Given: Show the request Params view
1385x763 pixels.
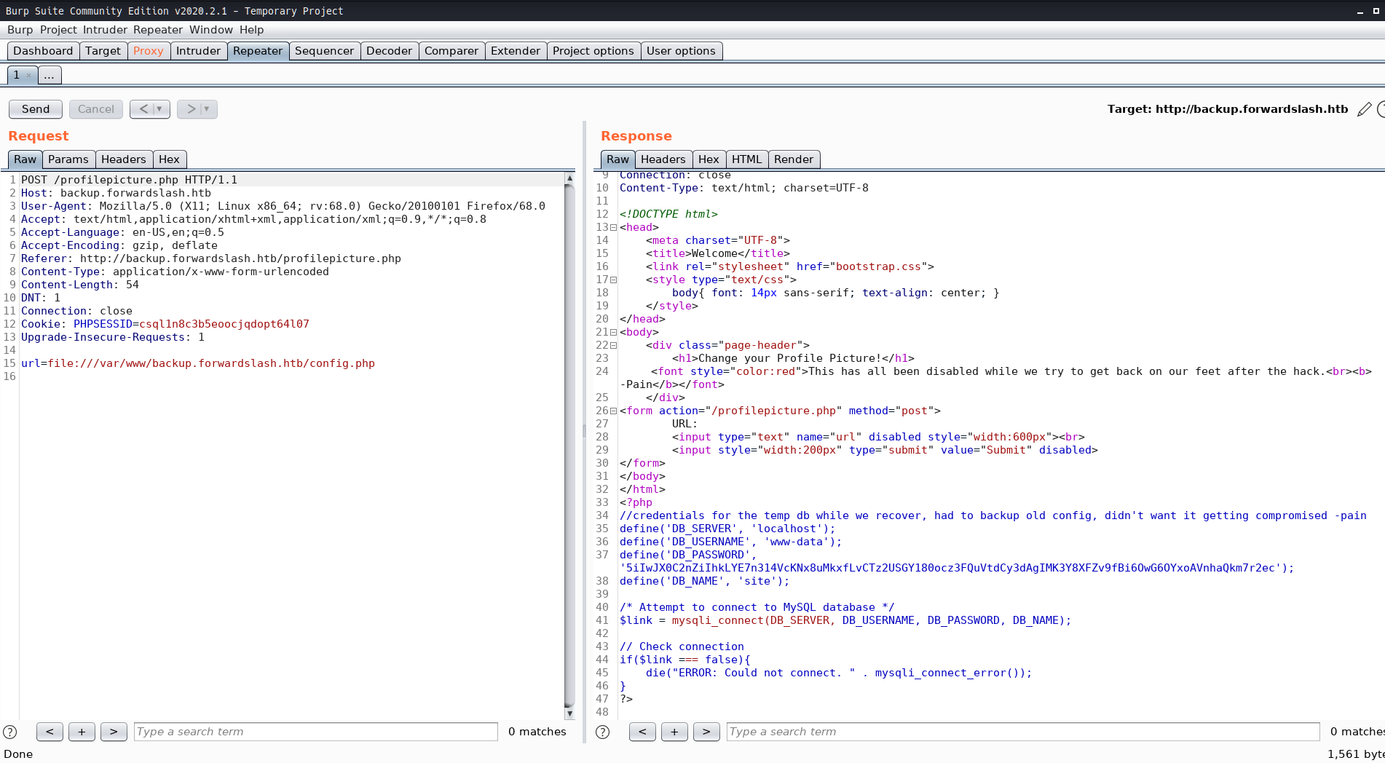Looking at the screenshot, I should [68, 159].
